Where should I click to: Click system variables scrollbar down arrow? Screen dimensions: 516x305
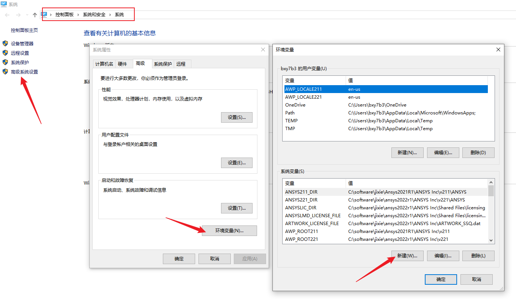pos(491,240)
